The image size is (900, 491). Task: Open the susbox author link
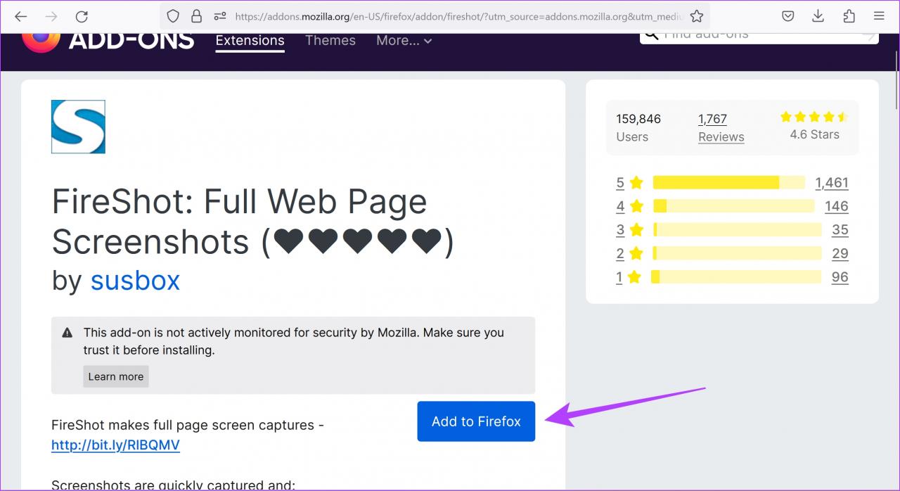click(135, 281)
